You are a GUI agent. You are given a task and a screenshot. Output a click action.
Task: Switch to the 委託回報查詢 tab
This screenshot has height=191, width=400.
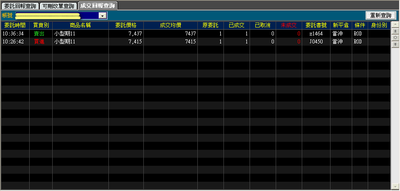click(20, 6)
